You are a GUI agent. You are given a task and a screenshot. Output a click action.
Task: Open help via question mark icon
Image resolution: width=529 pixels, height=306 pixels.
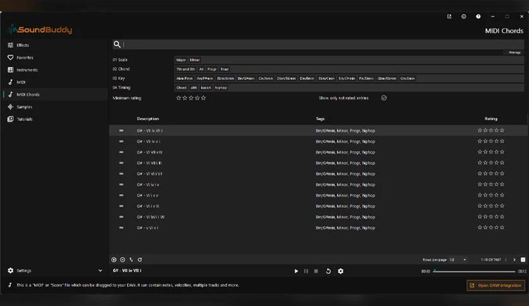click(478, 16)
